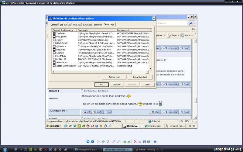243x152 pixels.
Task: Open Hébergement, stock... taskbar item
Action: (x=87, y=150)
